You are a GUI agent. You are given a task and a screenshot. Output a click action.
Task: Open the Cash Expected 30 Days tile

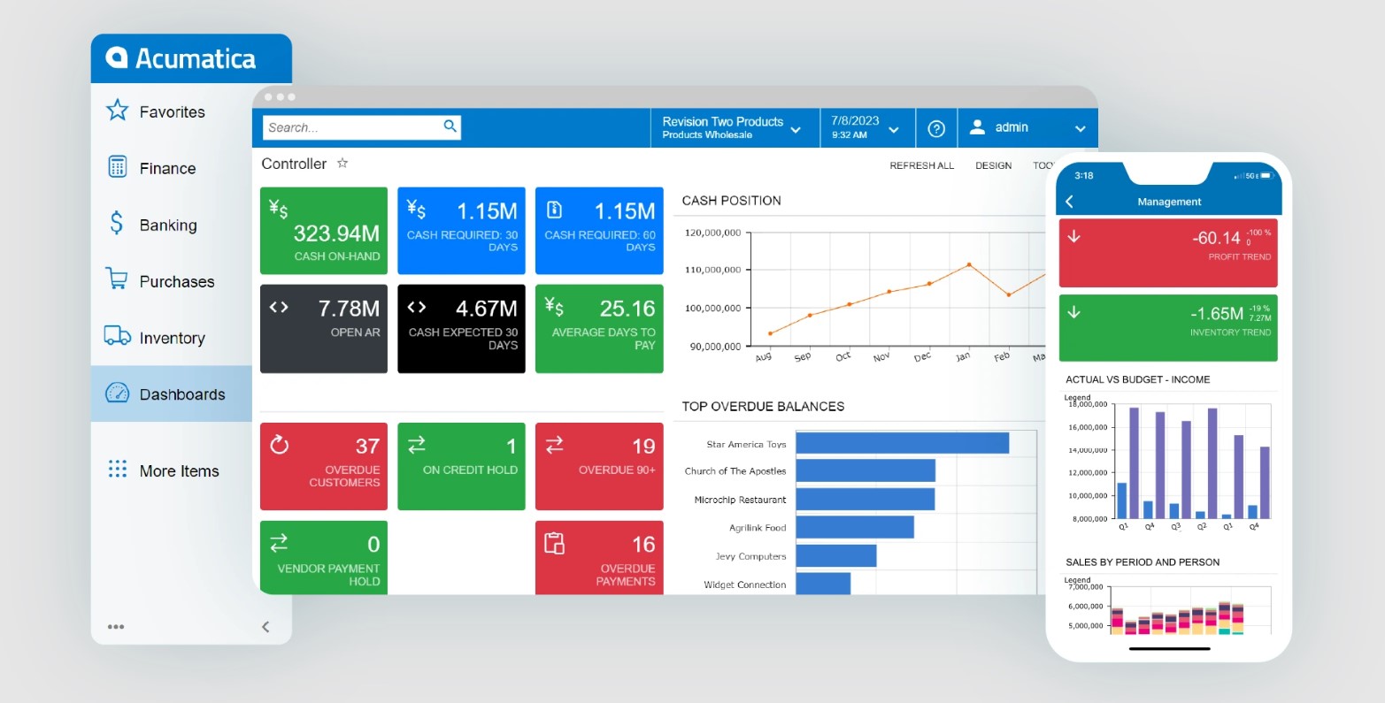[x=461, y=328]
